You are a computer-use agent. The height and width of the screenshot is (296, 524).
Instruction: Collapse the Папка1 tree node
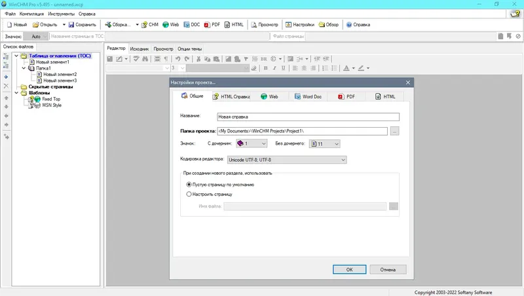[24, 68]
